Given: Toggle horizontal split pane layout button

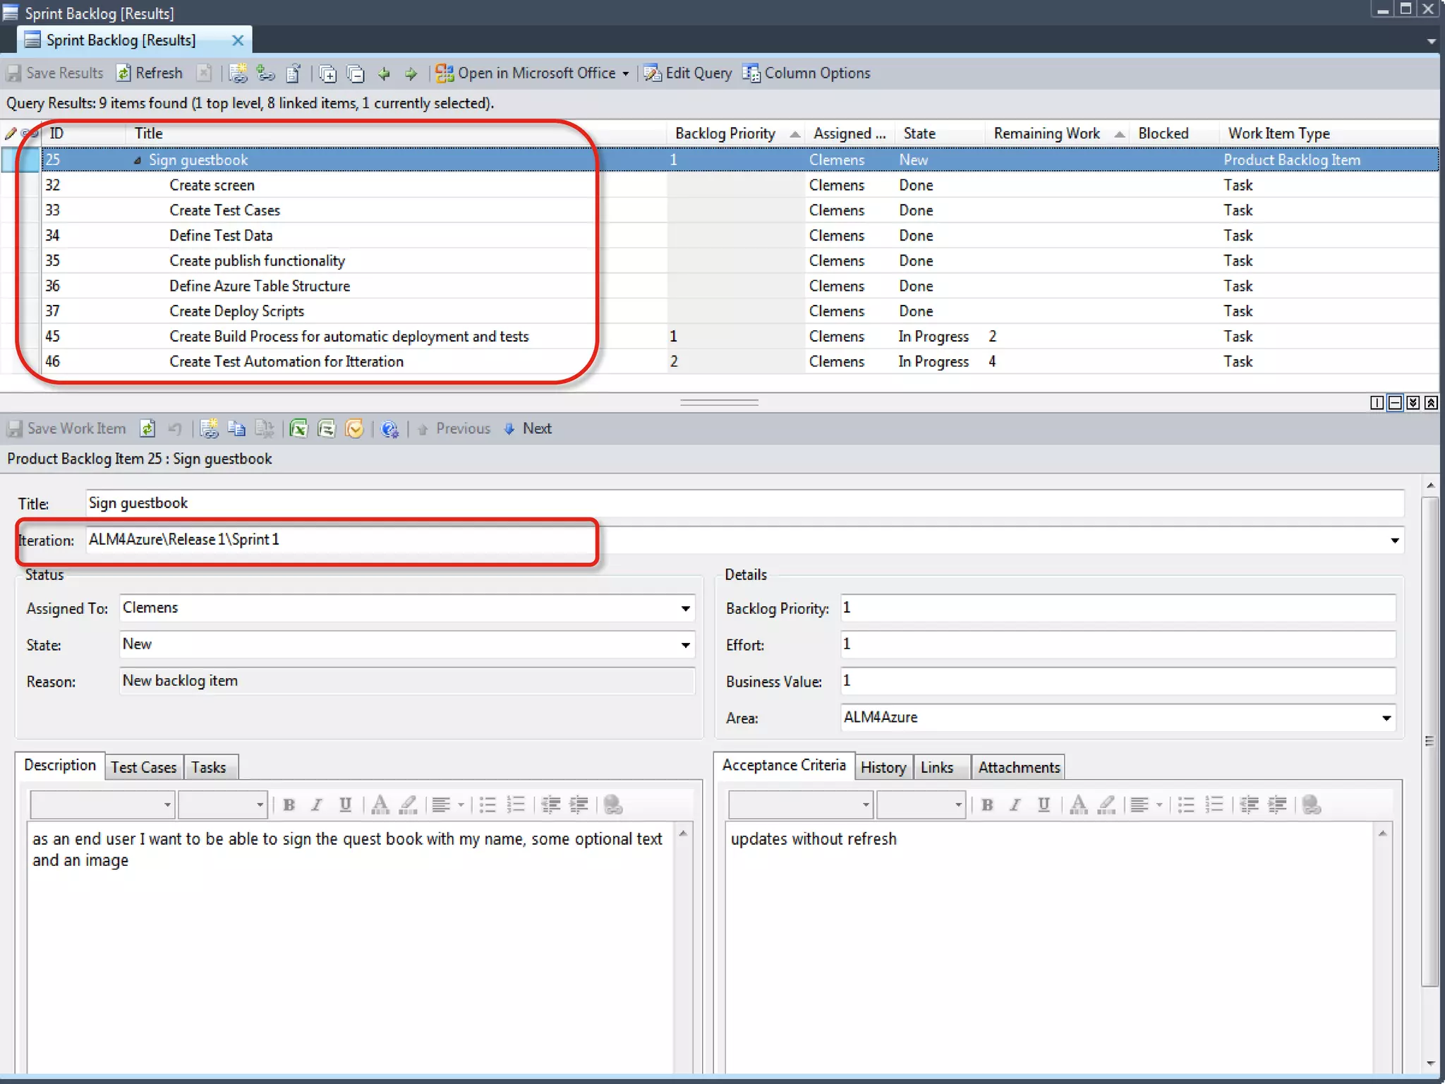Looking at the screenshot, I should point(1395,402).
